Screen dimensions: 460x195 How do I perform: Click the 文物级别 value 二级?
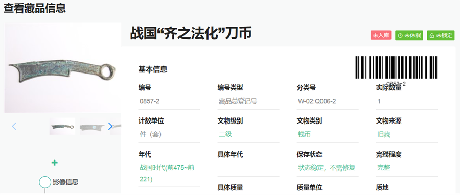pyautogui.click(x=225, y=134)
